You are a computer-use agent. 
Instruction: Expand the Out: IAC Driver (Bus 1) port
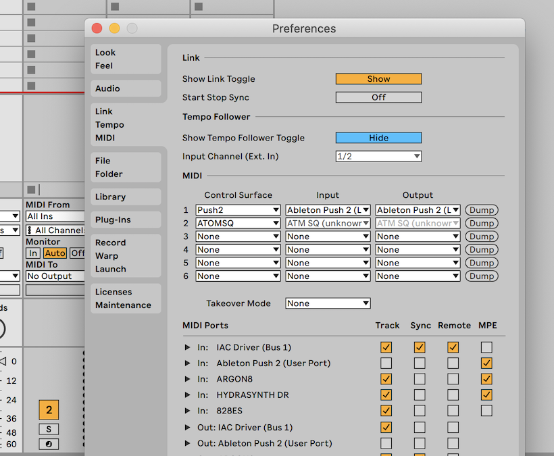coord(187,428)
